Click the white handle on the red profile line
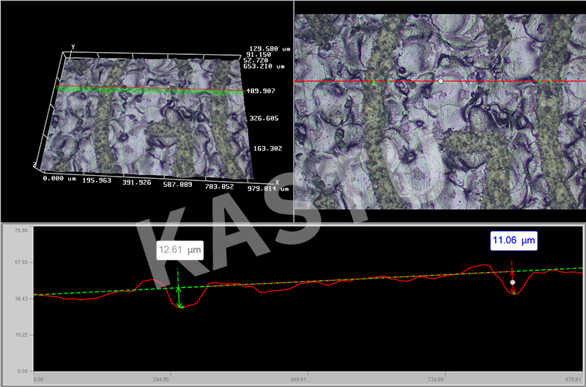Image resolution: width=586 pixels, height=387 pixels. pyautogui.click(x=440, y=81)
